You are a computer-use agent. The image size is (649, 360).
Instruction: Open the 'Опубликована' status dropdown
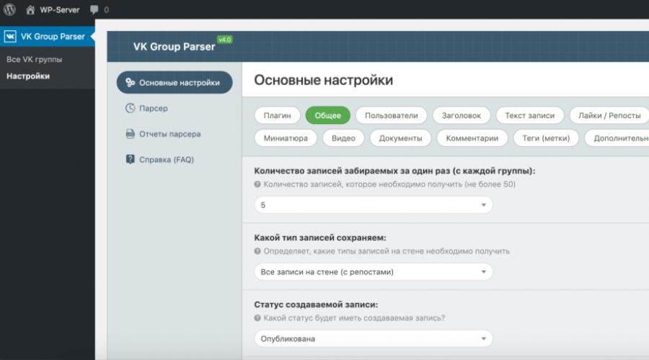point(373,338)
